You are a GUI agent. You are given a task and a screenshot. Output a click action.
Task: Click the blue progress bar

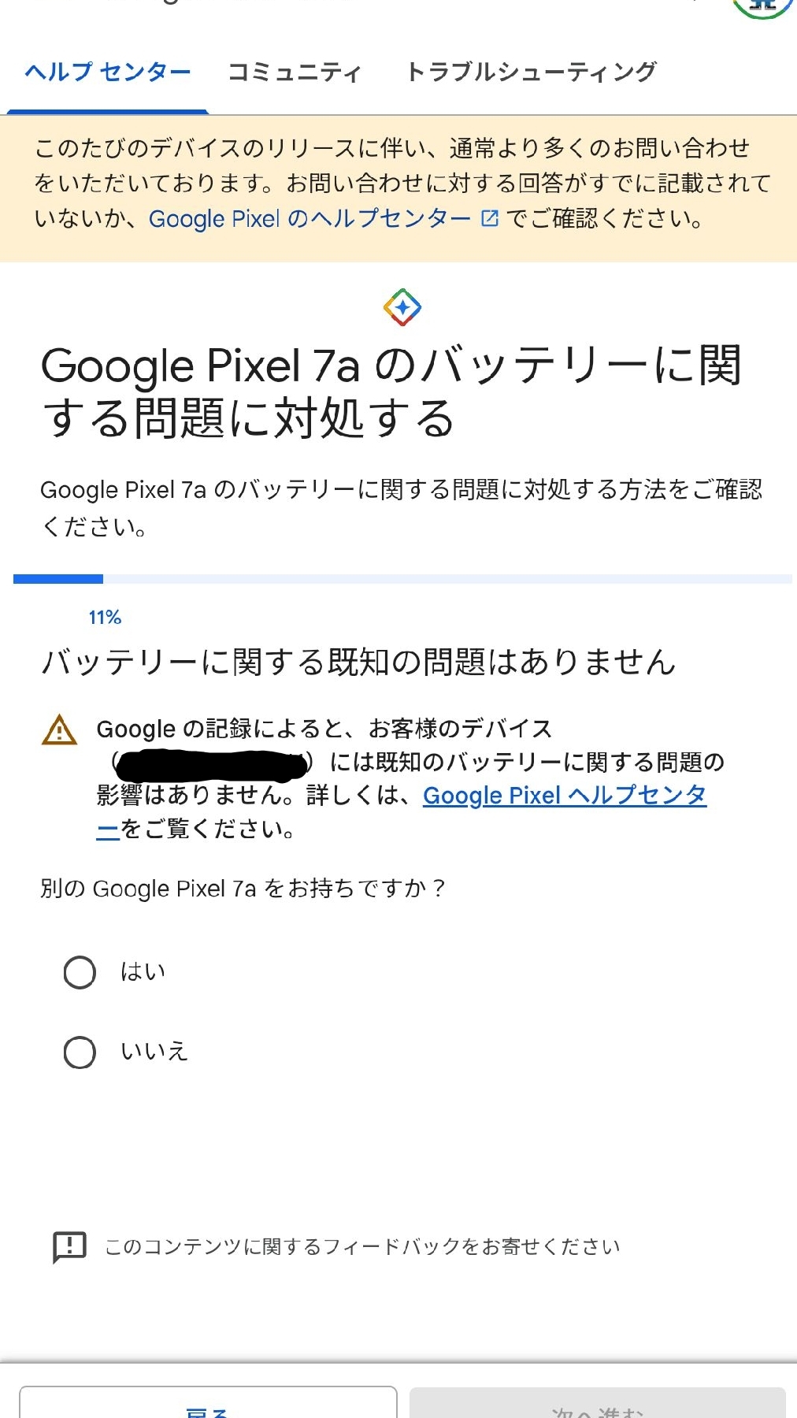pyautogui.click(x=58, y=579)
